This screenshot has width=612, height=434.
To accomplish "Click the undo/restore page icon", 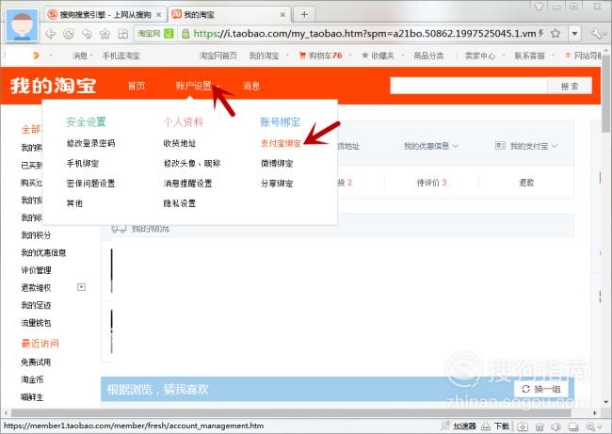I will coord(87,34).
